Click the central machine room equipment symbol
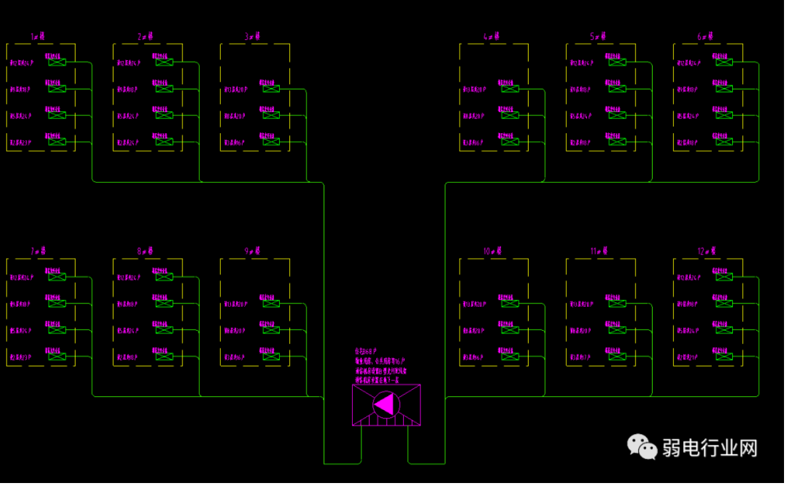 click(386, 405)
